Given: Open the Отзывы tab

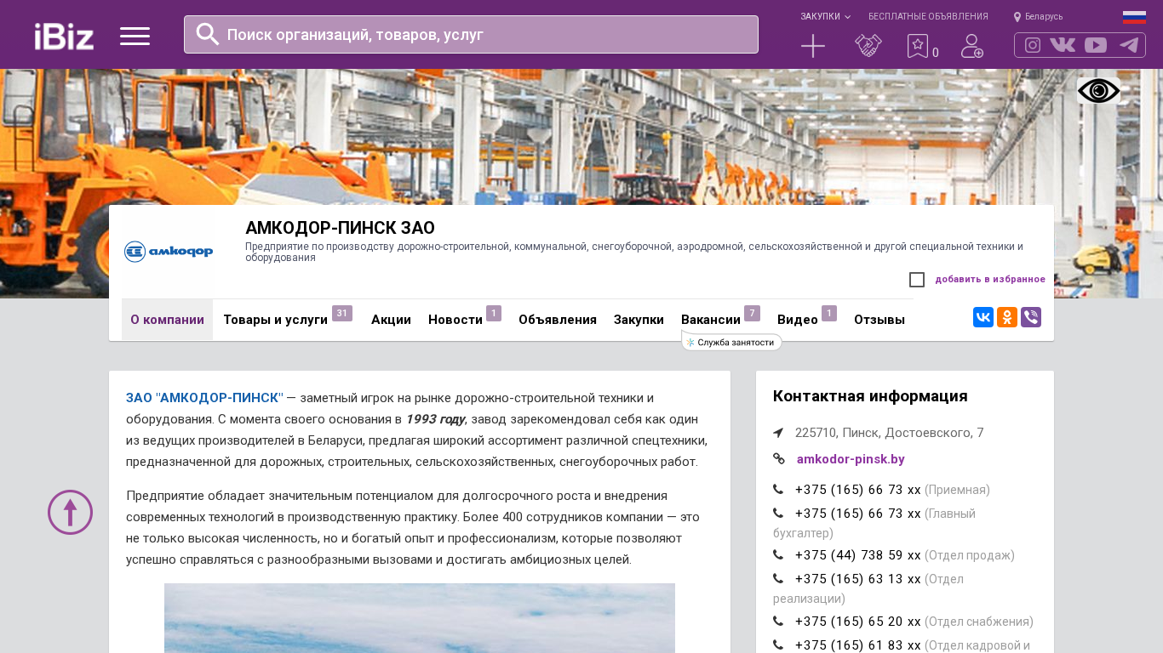Looking at the screenshot, I should (x=879, y=320).
